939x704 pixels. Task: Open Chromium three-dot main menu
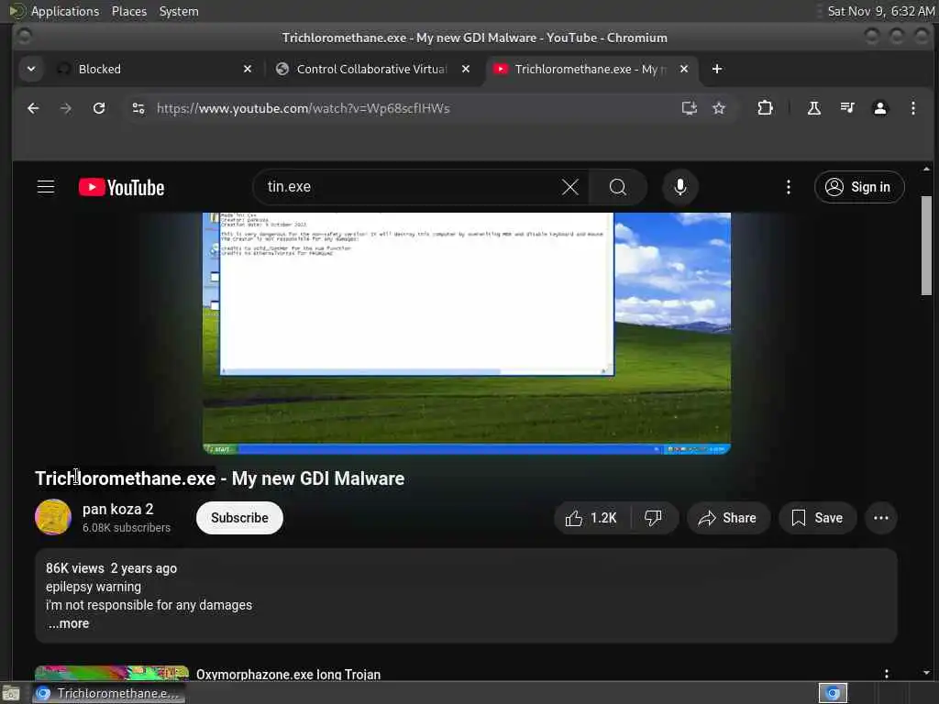click(912, 108)
